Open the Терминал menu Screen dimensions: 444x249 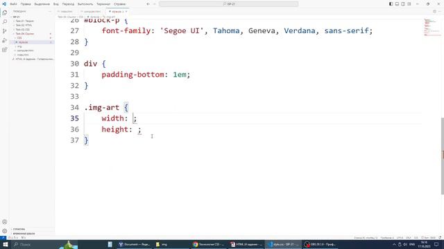click(x=103, y=4)
